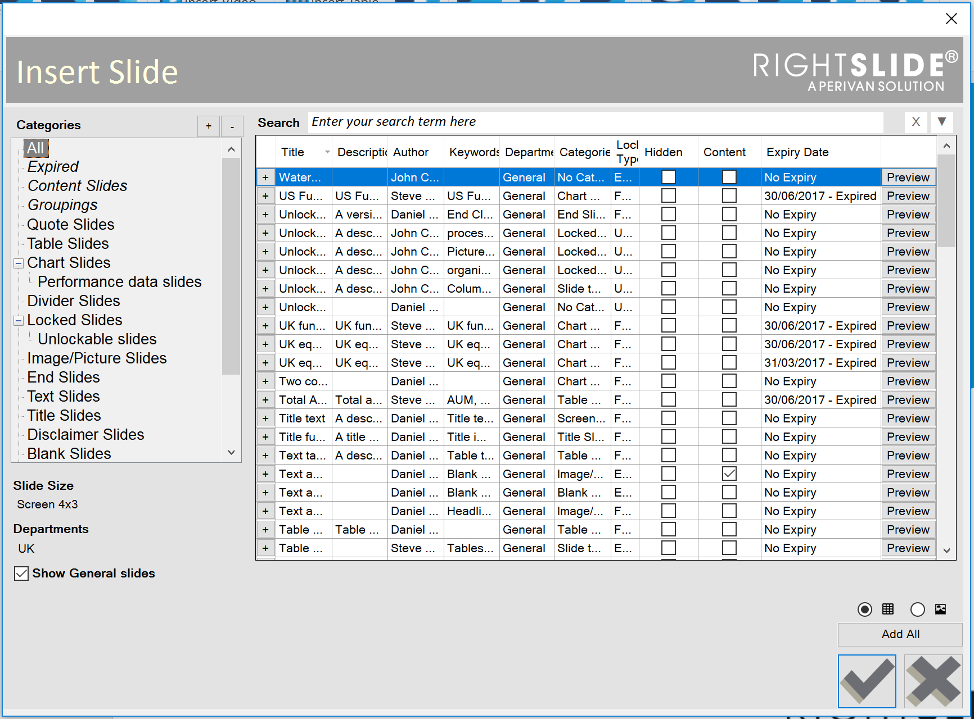The height and width of the screenshot is (719, 974).
Task: Select the Blank Slides category
Action: point(69,454)
